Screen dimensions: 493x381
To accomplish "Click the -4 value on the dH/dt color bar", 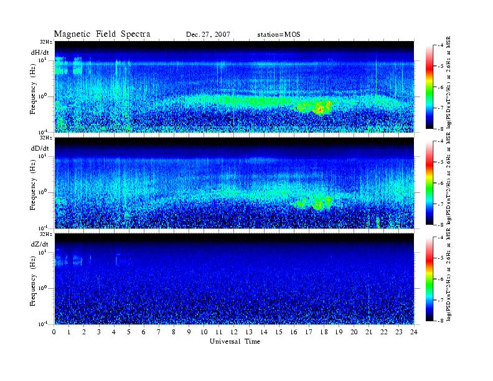I will (441, 45).
